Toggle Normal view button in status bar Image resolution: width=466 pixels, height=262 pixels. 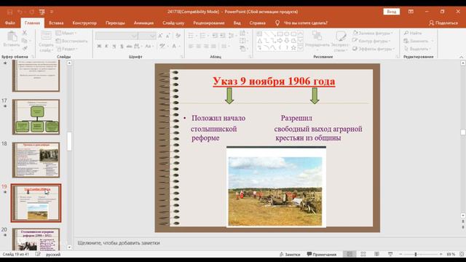pyautogui.click(x=349, y=254)
